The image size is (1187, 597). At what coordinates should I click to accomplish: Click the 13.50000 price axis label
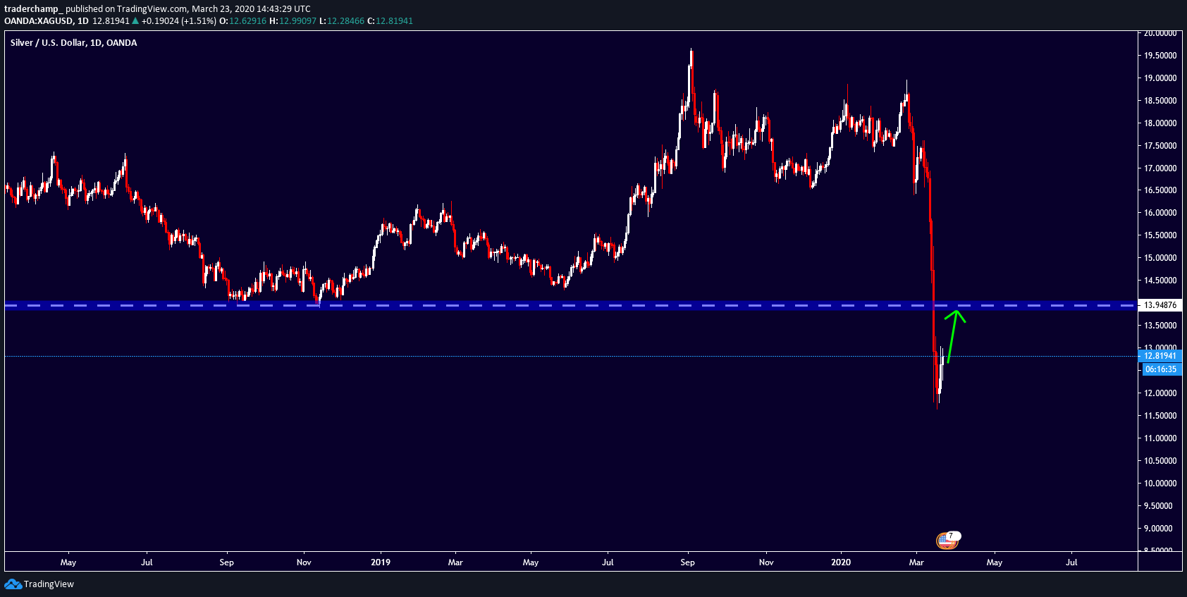1160,326
